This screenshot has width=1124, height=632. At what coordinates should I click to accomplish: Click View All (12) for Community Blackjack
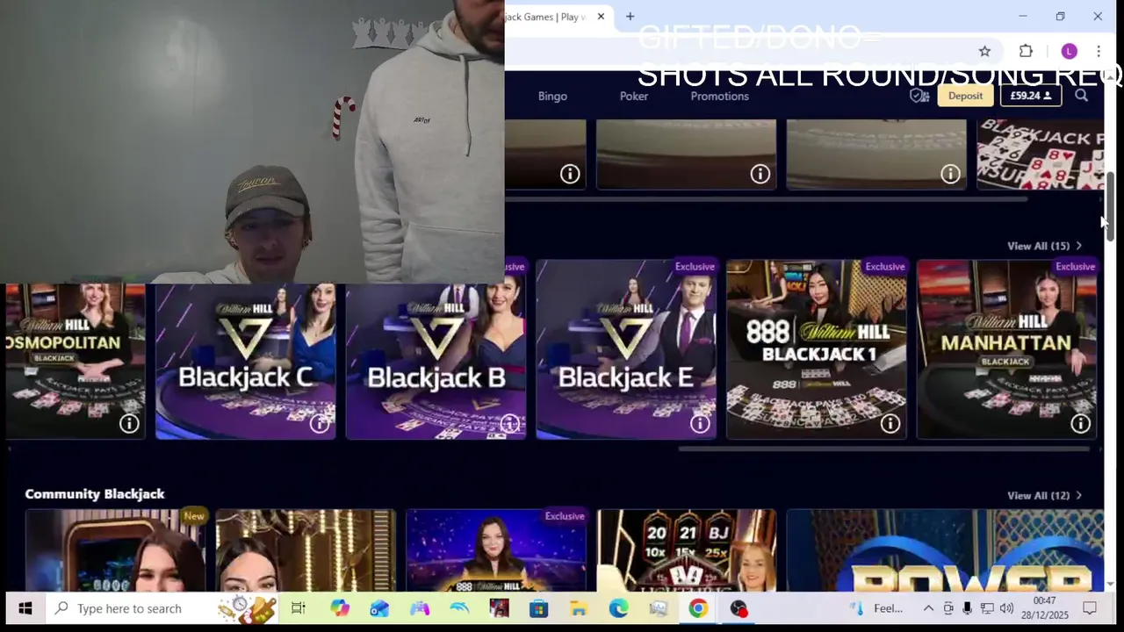coord(1045,496)
